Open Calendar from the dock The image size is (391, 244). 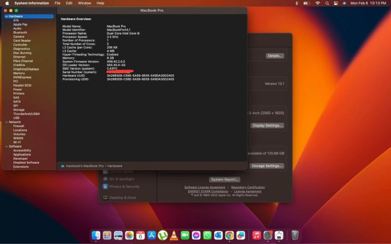tap(141, 235)
